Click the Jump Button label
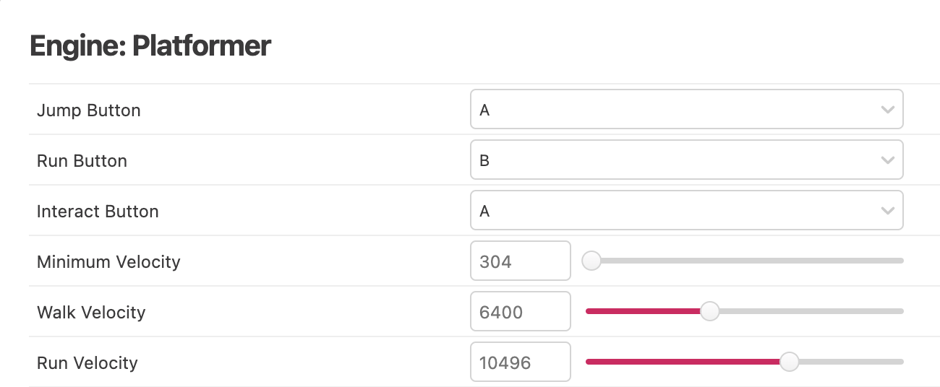 coord(88,110)
